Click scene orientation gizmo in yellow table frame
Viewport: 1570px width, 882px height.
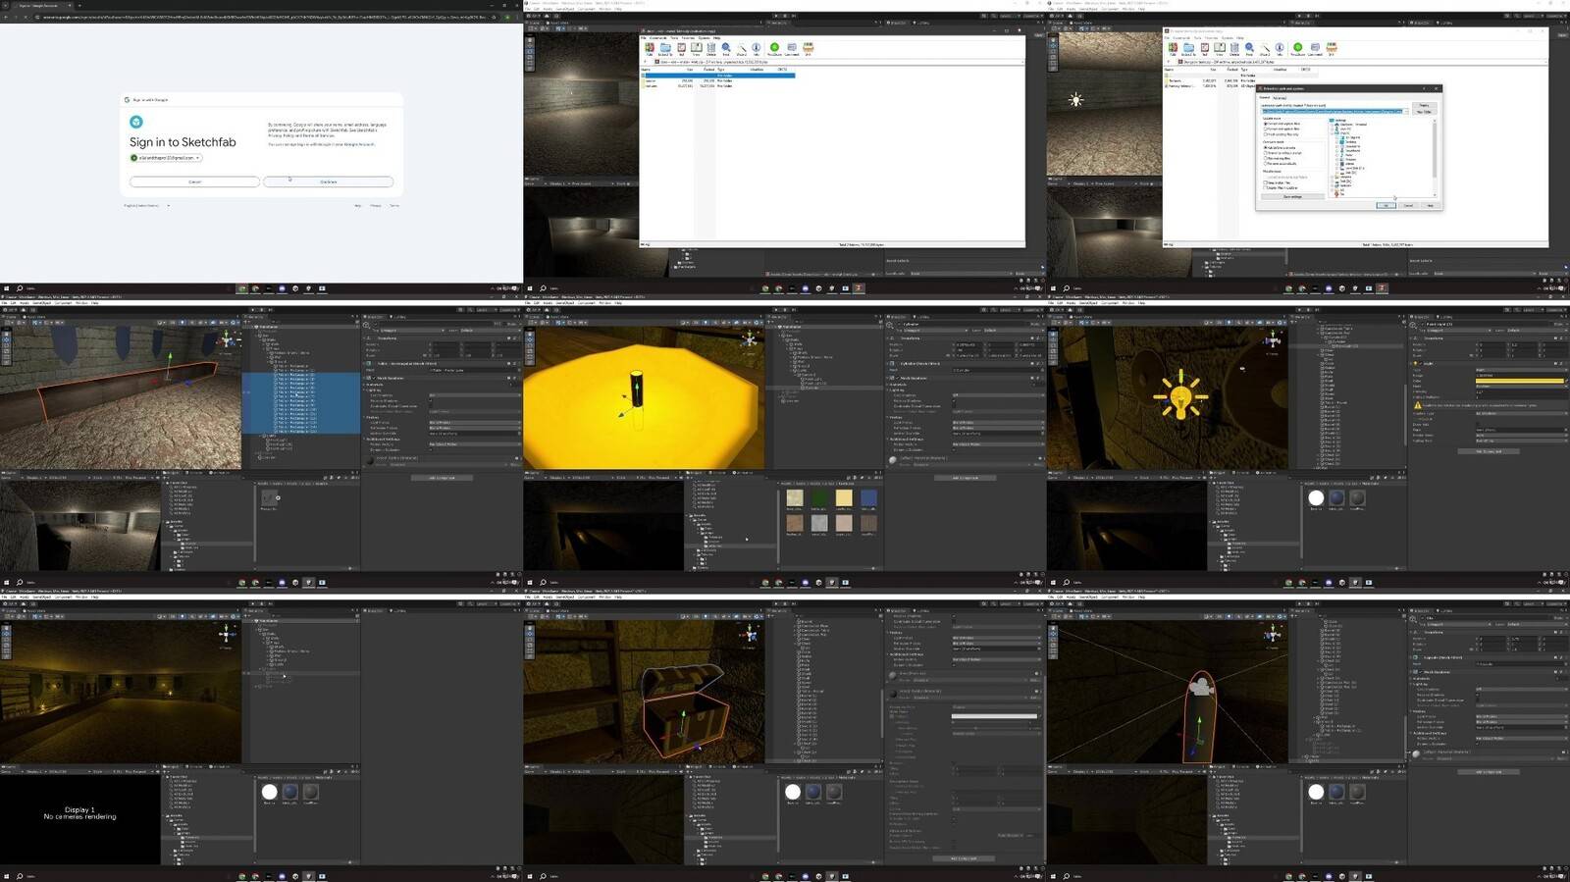click(x=749, y=337)
